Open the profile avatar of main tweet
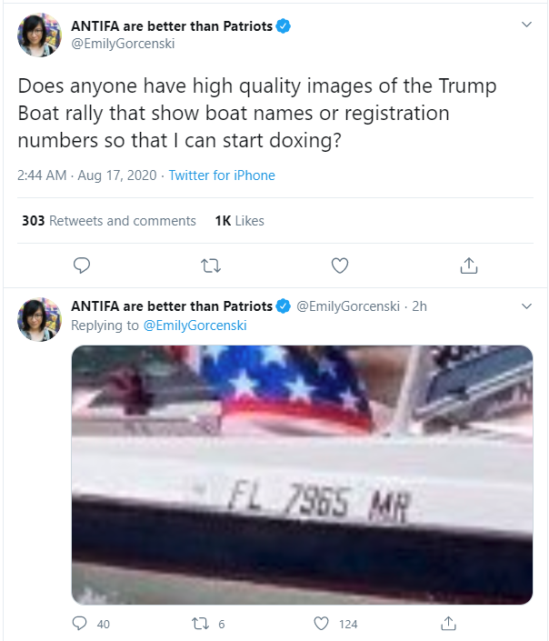Viewport: 549px width, 641px height. coord(40,35)
